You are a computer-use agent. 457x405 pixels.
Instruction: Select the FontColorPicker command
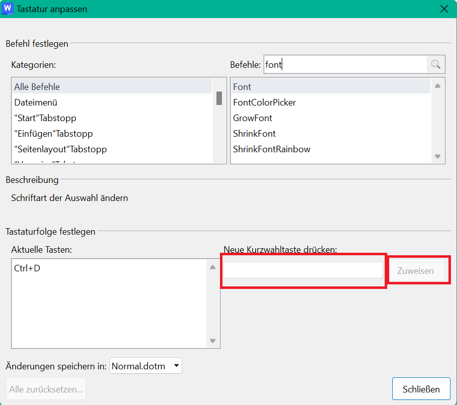pyautogui.click(x=265, y=103)
